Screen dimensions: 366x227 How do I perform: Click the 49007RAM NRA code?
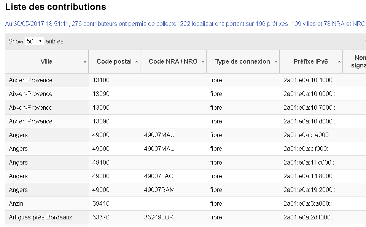(159, 190)
